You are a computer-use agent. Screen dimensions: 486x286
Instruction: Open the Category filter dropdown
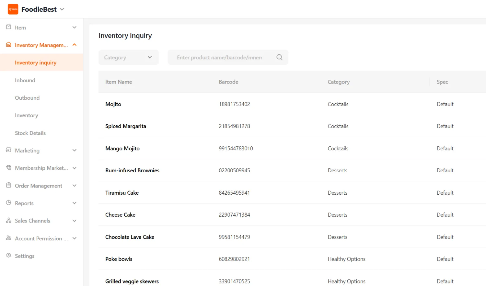pos(128,57)
